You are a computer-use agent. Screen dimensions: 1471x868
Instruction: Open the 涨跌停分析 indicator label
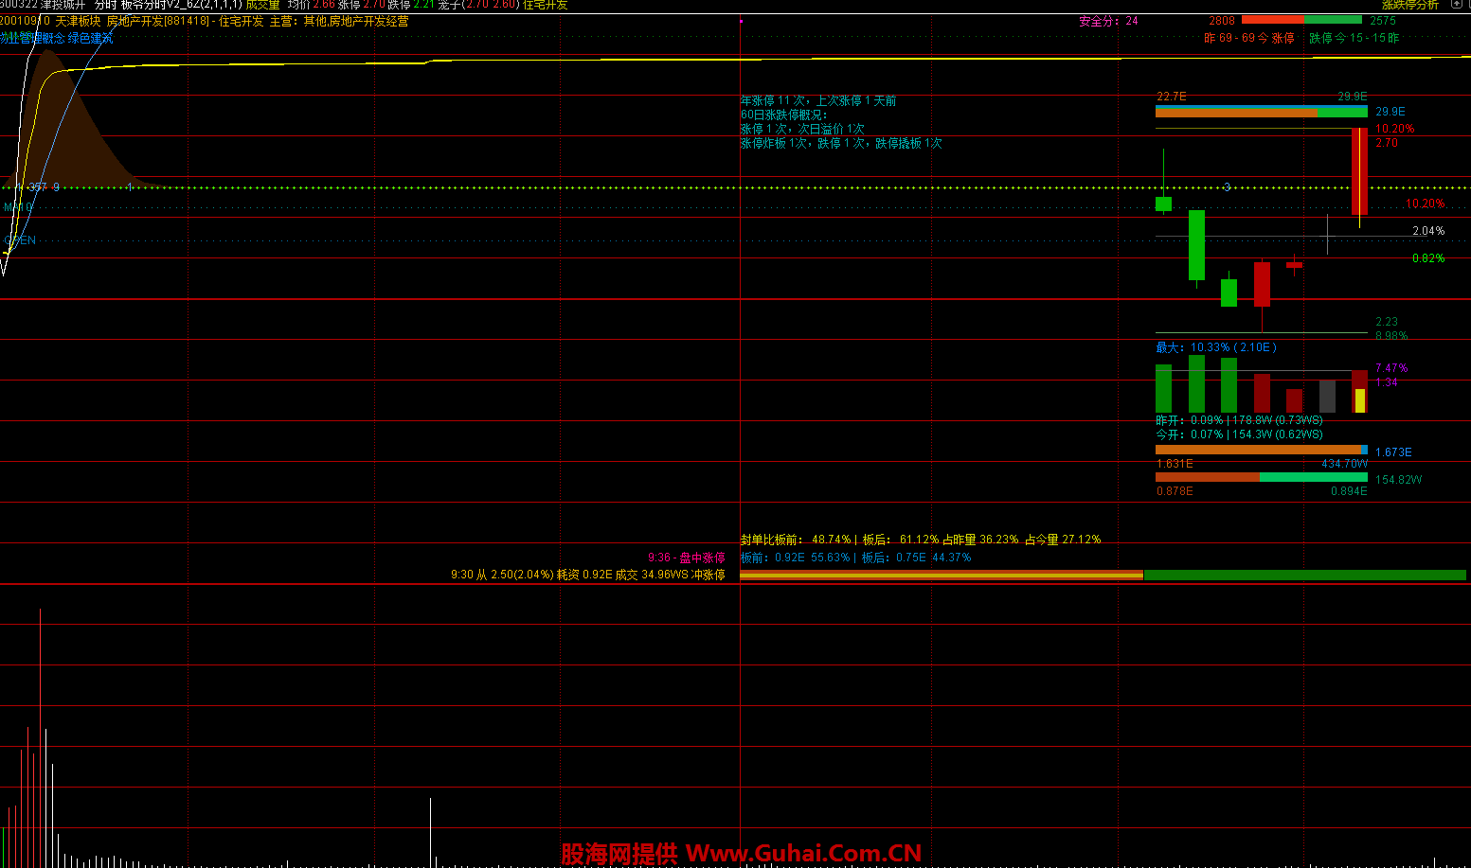click(1409, 5)
